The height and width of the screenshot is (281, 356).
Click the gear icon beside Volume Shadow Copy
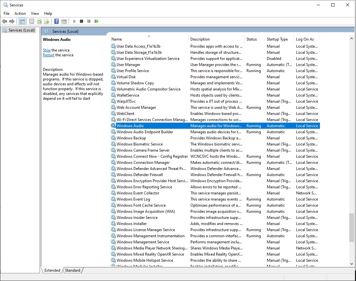(x=113, y=83)
